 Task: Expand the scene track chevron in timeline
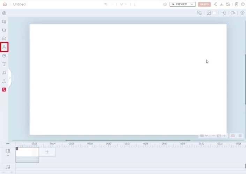tap(8, 156)
